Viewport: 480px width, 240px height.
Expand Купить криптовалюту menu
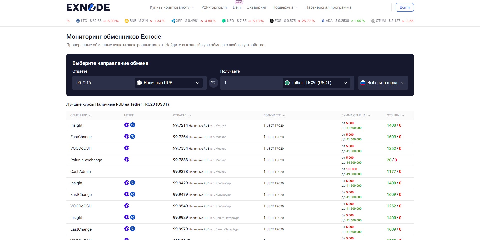[172, 7]
